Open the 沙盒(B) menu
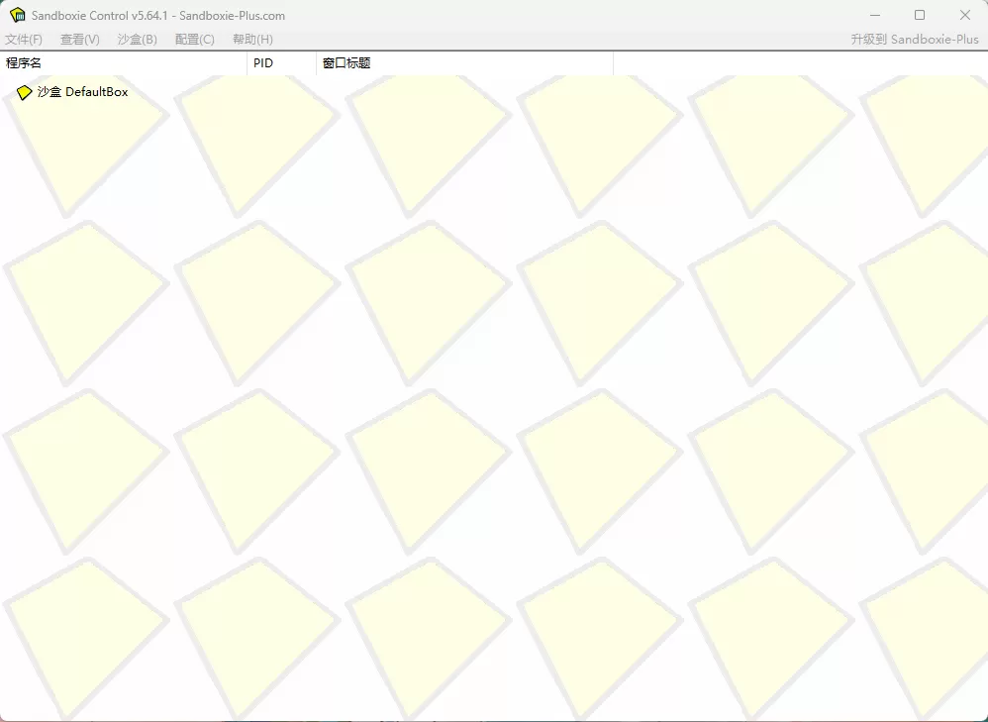This screenshot has width=988, height=722. [135, 39]
